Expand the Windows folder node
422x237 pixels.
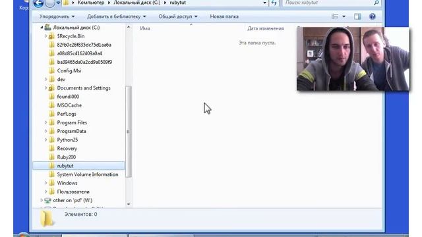click(x=45, y=183)
